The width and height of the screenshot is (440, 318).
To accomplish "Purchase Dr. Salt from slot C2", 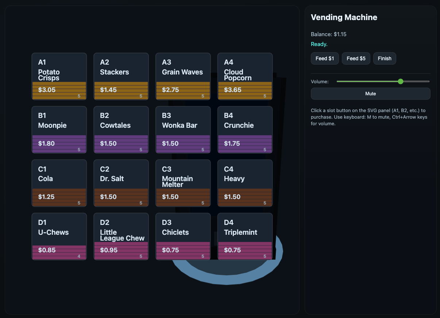I will (x=121, y=183).
